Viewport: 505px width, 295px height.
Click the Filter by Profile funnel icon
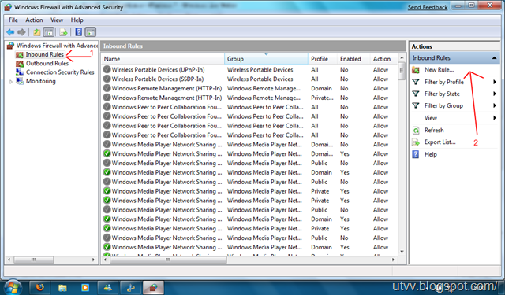(416, 82)
